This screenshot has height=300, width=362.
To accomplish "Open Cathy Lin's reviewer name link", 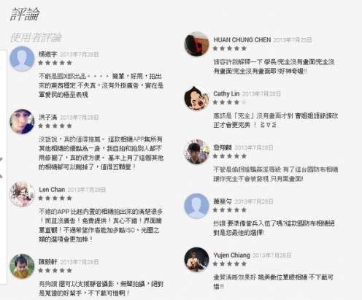I will point(226,93).
